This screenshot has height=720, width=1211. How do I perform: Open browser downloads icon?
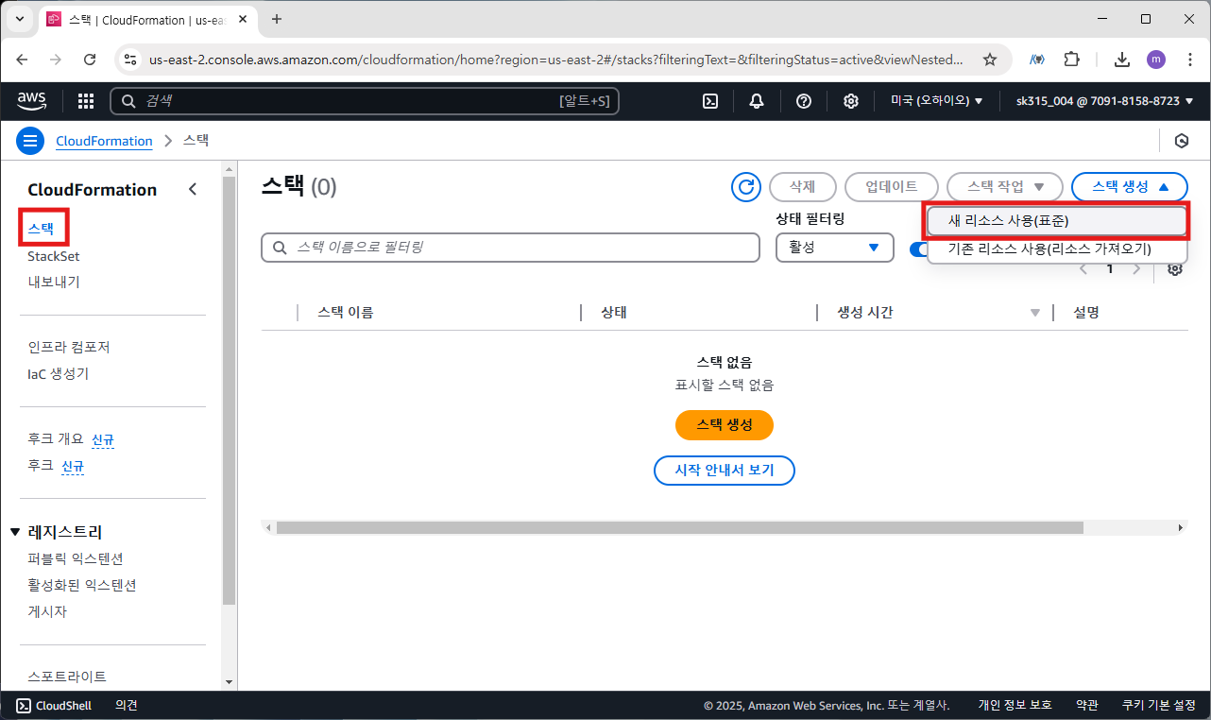pyautogui.click(x=1122, y=60)
